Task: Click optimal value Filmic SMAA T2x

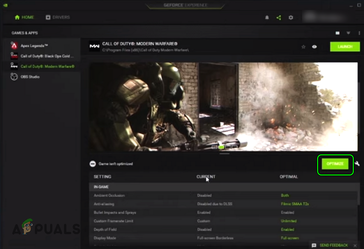Action: [x=295, y=204]
